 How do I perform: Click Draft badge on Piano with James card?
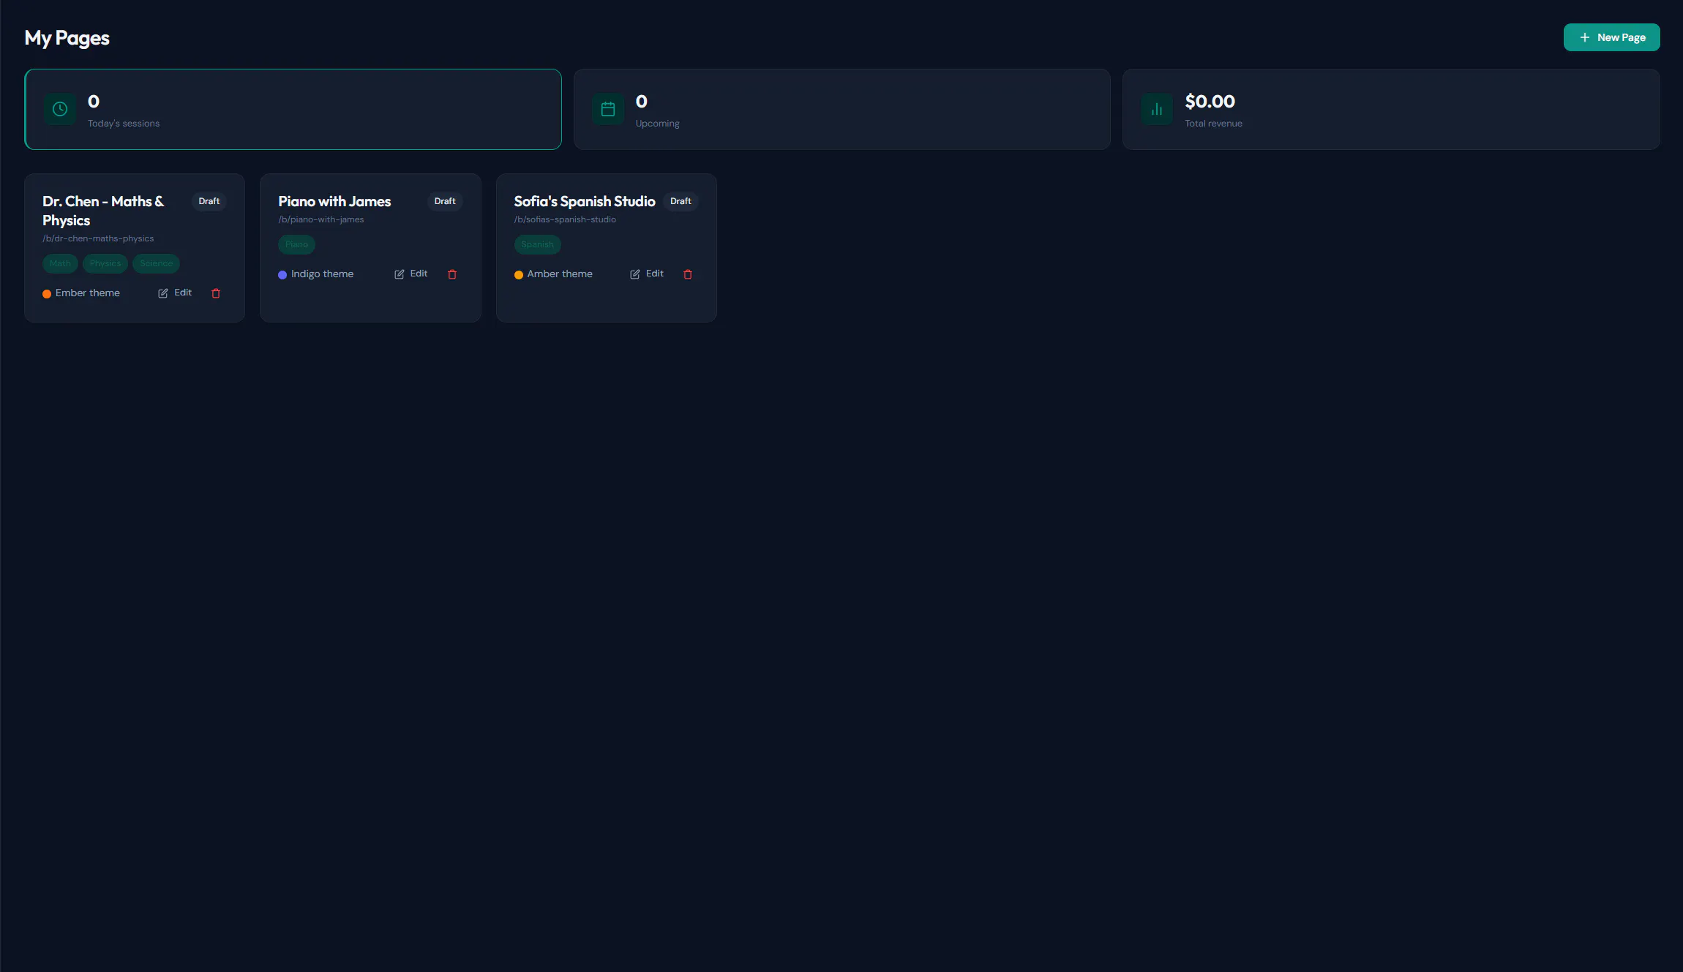(x=445, y=201)
